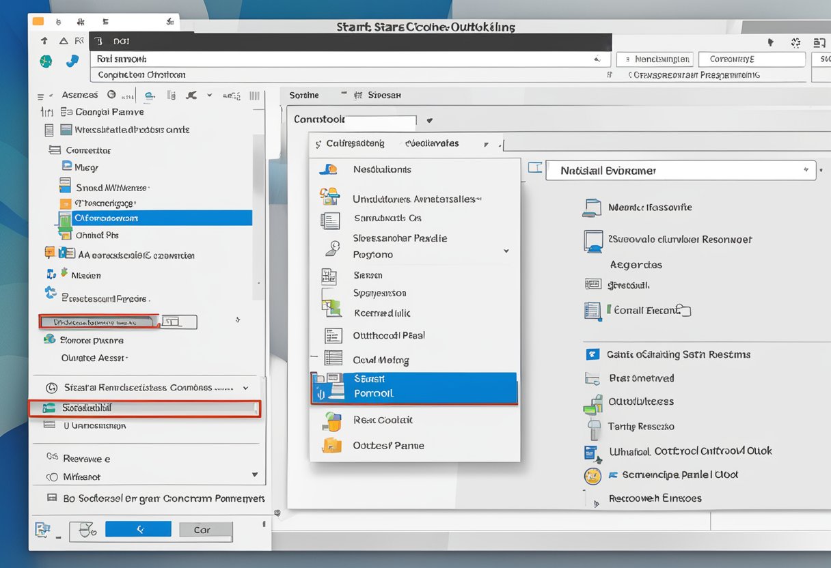Click the gear icon in the top-right toolbar
The width and height of the screenshot is (831, 568).
point(795,42)
